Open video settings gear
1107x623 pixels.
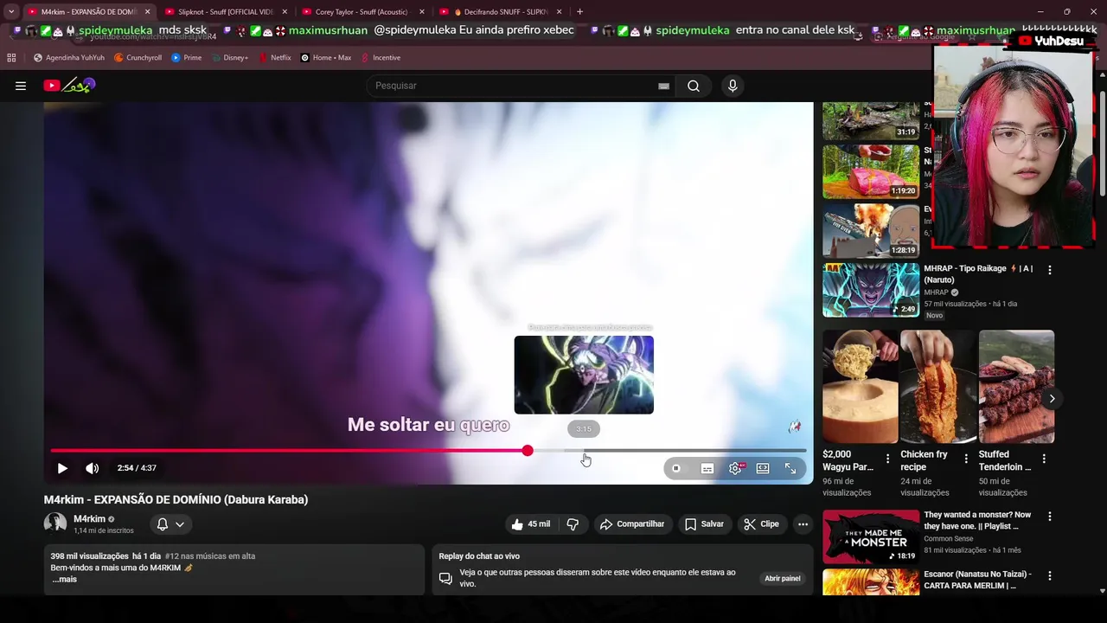coord(735,468)
